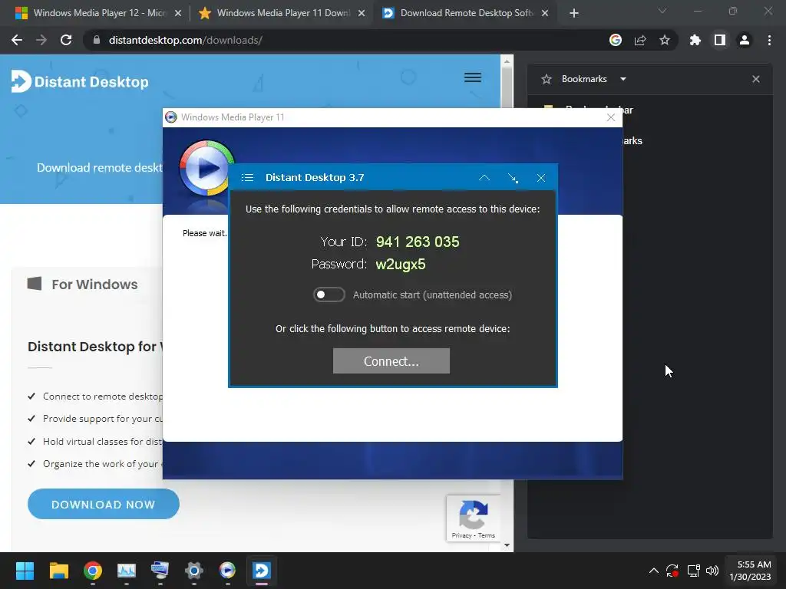Click the volume speaker tray icon
The width and height of the screenshot is (786, 589).
pos(712,571)
